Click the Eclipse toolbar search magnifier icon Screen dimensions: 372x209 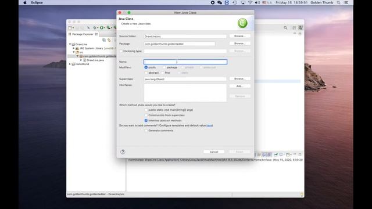[285, 28]
